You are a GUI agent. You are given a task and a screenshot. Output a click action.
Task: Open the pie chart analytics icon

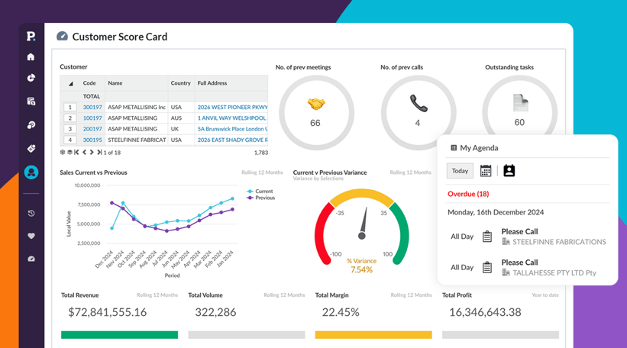click(31, 78)
